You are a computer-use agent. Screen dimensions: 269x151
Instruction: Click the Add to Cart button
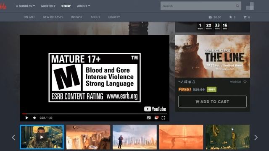pyautogui.click(x=212, y=102)
